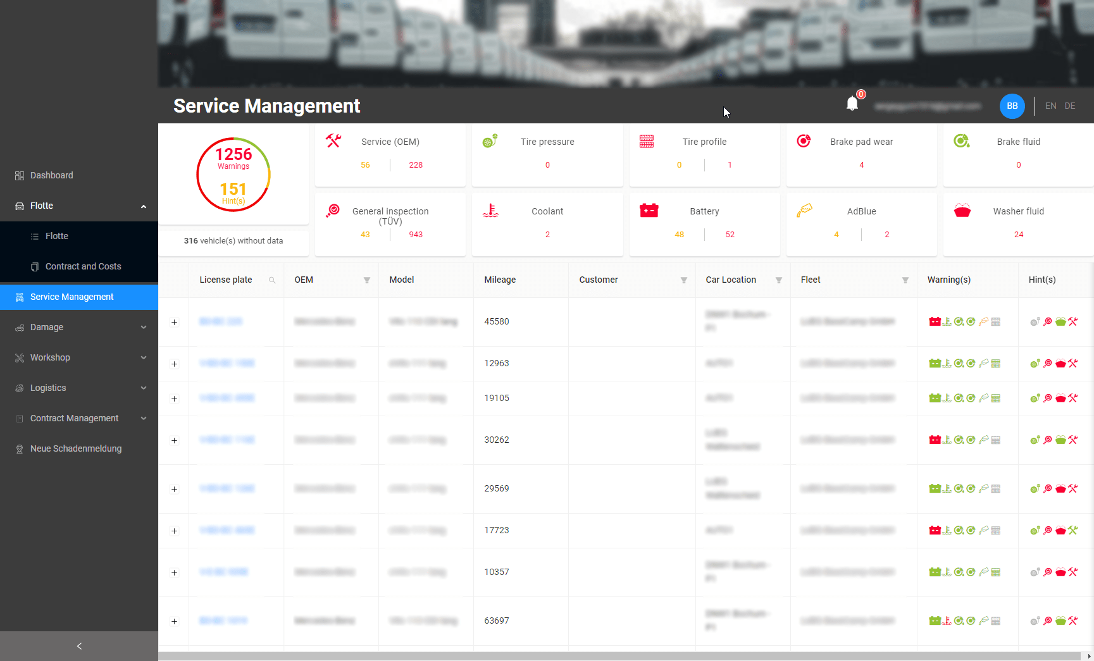Click the Washer fluid icon
The width and height of the screenshot is (1094, 661).
click(x=962, y=210)
